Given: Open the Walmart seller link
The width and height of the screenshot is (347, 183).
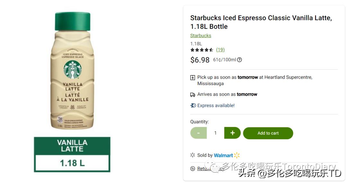Looking at the screenshot, I should click(x=223, y=155).
